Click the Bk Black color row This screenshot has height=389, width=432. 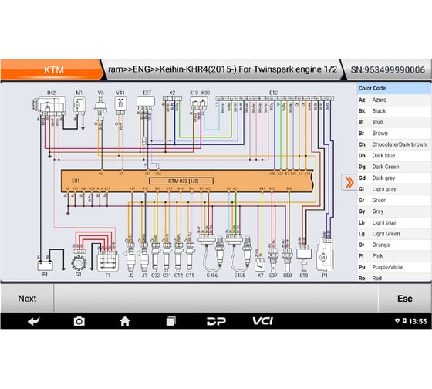[x=394, y=111]
